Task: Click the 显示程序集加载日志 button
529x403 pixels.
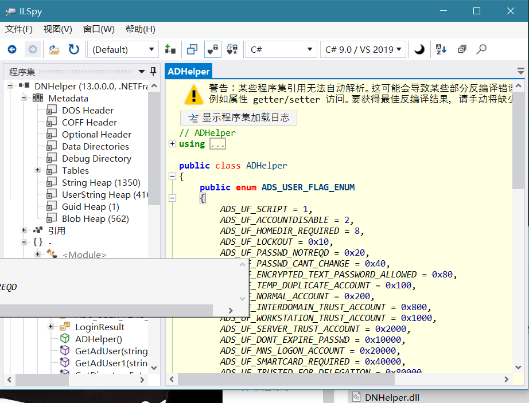Action: click(x=239, y=118)
